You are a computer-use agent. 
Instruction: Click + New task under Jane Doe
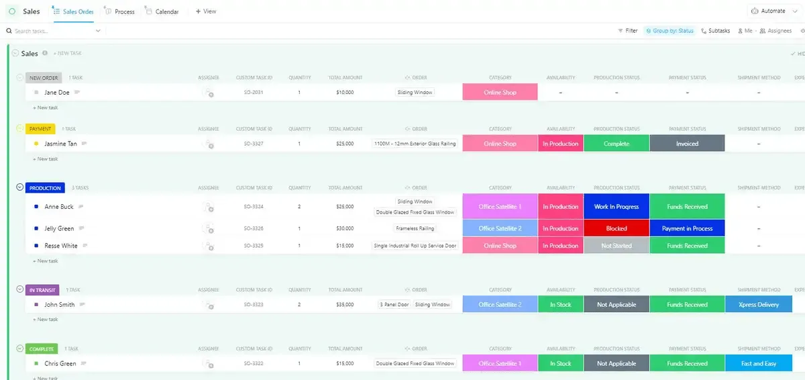point(46,107)
